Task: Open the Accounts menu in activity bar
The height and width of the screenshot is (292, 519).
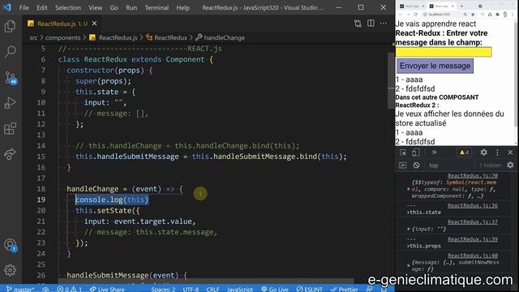Action: point(11,245)
